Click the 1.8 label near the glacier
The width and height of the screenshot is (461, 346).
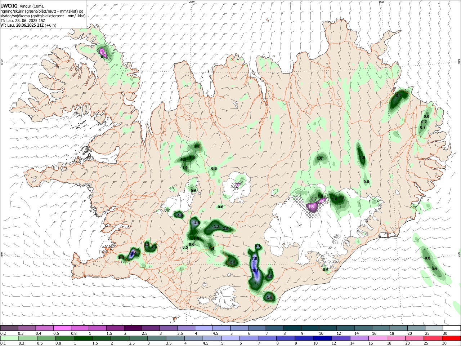click(335, 199)
